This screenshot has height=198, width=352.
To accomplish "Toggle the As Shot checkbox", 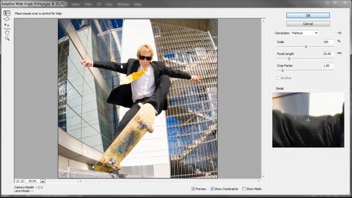I will click(x=278, y=78).
